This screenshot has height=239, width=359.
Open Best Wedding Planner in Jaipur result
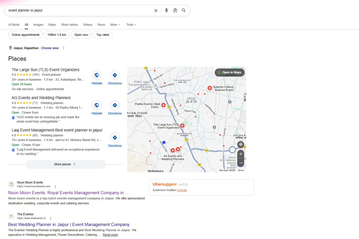click(x=69, y=225)
